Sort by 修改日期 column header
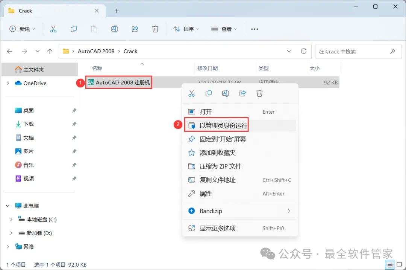The height and width of the screenshot is (270, 406). pos(208,68)
